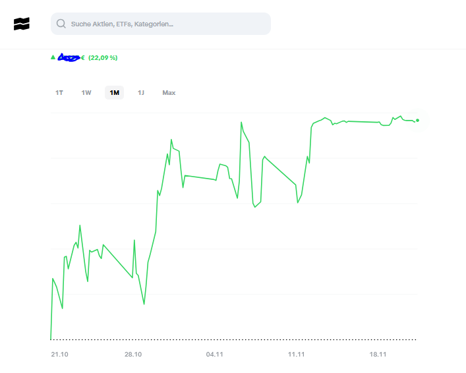This screenshot has height=373, width=466.
Task: Click the blue scribbled-out price value
Action: coord(69,58)
